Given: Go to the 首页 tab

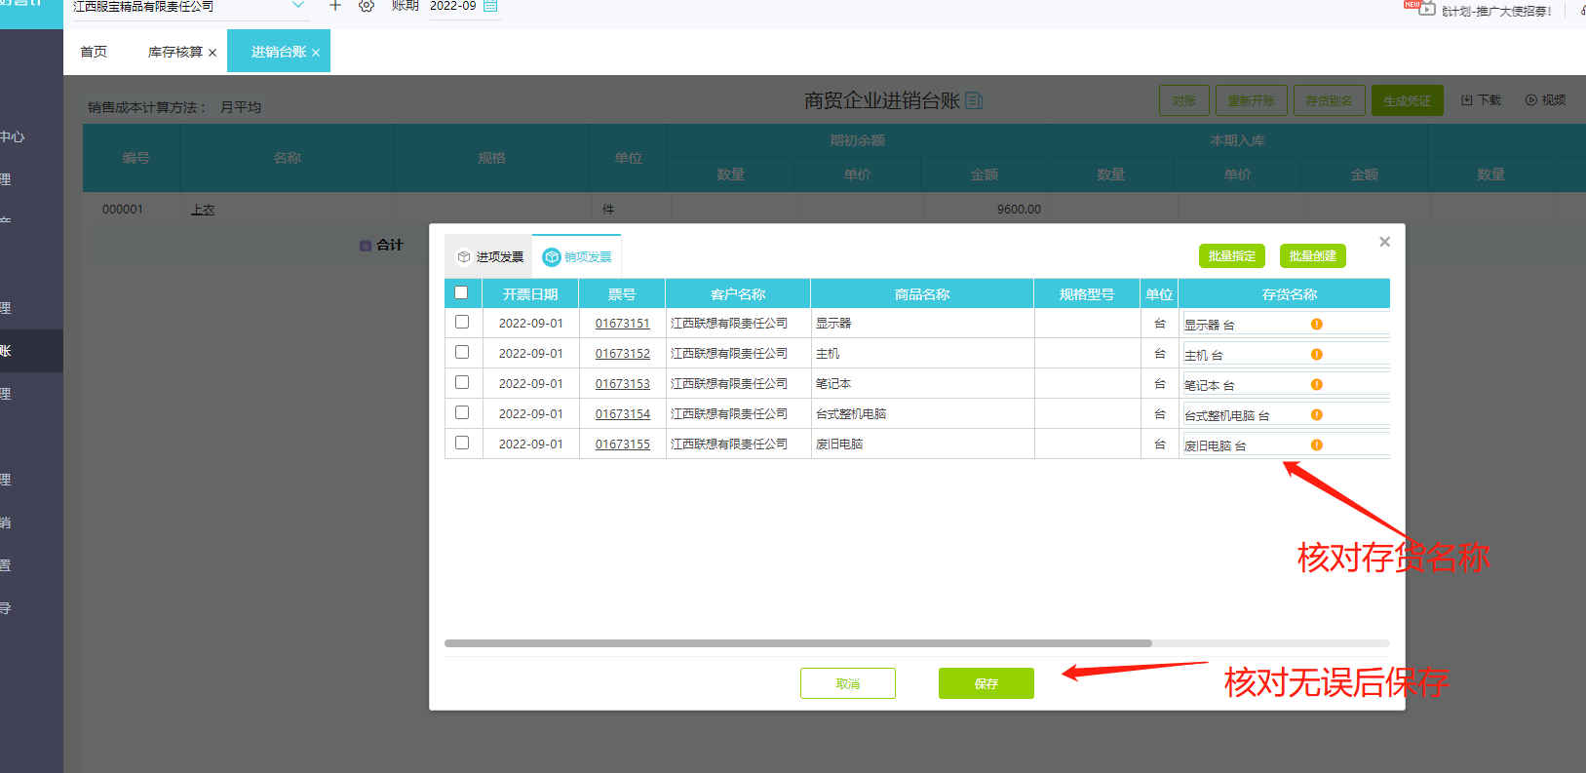Looking at the screenshot, I should [x=94, y=52].
